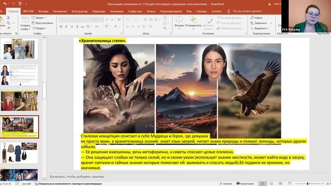331x186 pixels.
Task: Switch to Slide Sorter view icon
Action: click(x=272, y=184)
